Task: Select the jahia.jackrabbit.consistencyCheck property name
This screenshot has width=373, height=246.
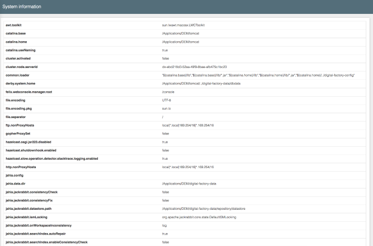Action: (32, 192)
